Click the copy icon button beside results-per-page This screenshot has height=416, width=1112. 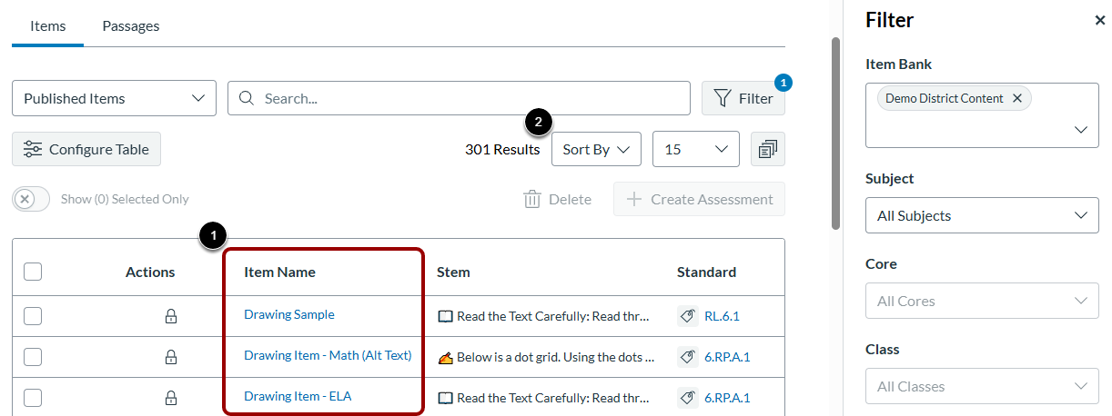click(x=767, y=150)
